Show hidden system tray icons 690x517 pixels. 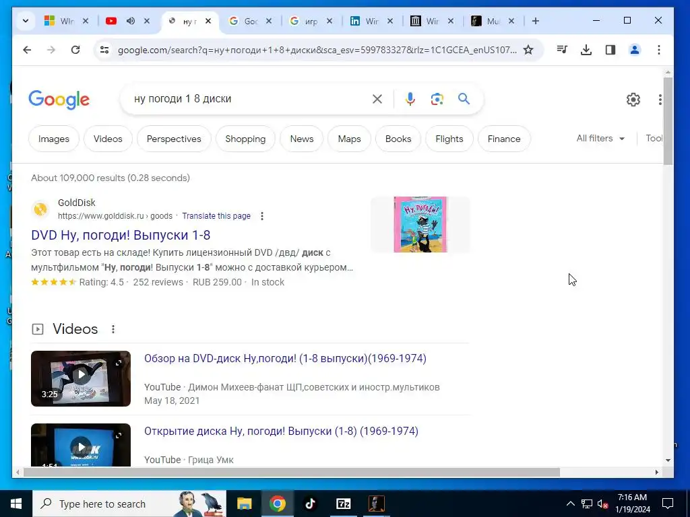pyautogui.click(x=570, y=504)
